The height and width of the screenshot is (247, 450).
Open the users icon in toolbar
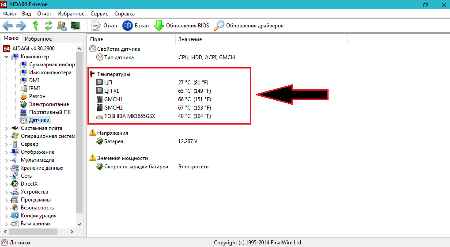[x=62, y=25]
